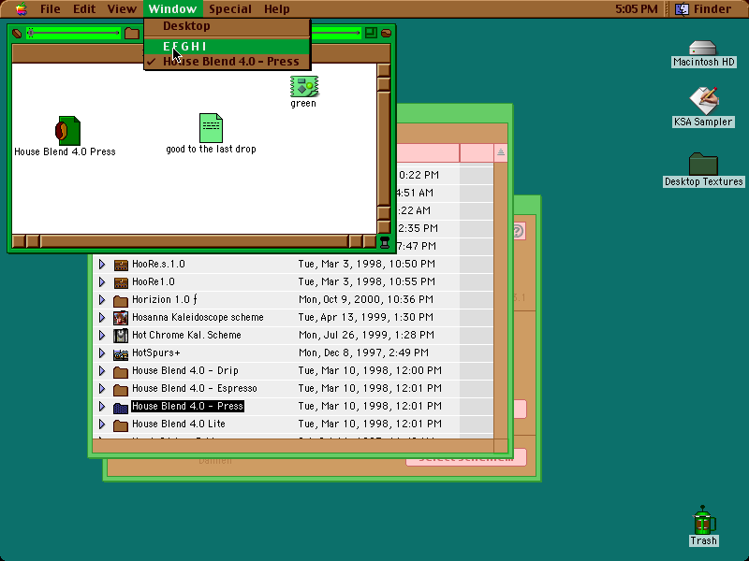The width and height of the screenshot is (749, 561).
Task: Click the folder icon beside Horizion 1.0 ƒ
Action: [x=121, y=300]
